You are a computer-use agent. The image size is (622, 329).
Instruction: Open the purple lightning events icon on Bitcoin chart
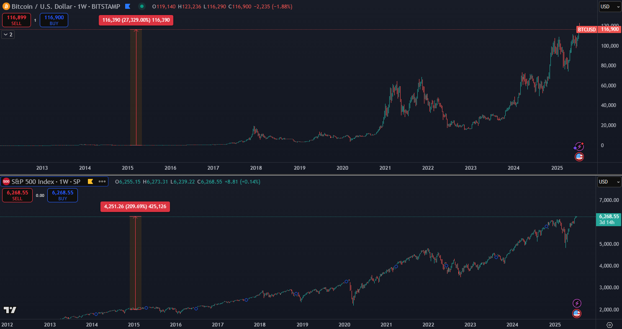[x=578, y=146]
